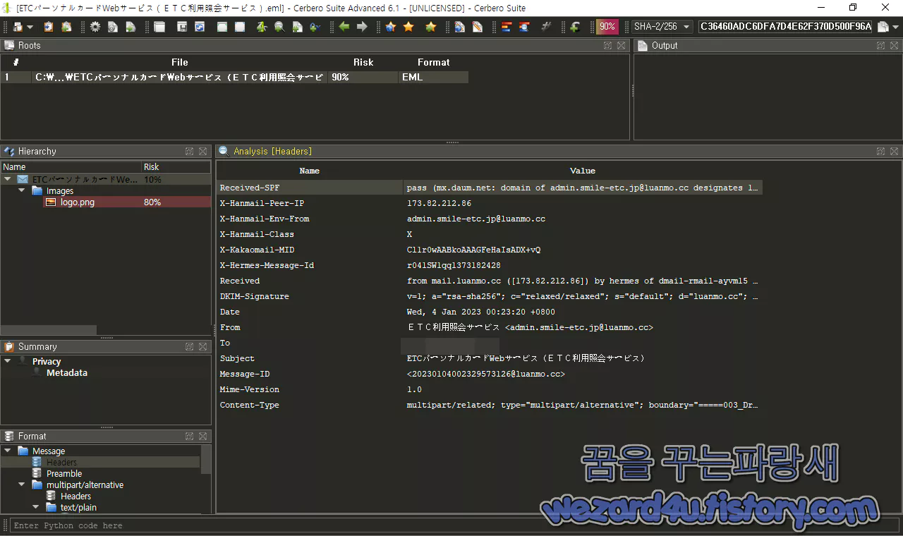Click the orange clipboard toolbar icon
Image resolution: width=903 pixels, height=536 pixels.
[x=49, y=27]
